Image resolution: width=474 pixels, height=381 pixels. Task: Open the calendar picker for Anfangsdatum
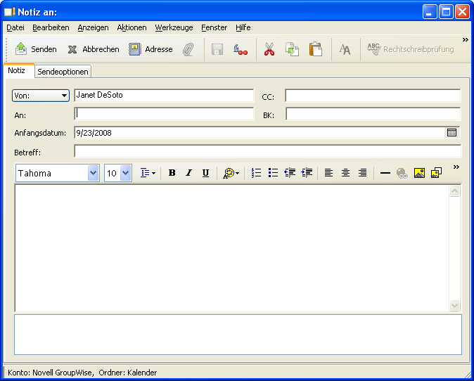[451, 132]
